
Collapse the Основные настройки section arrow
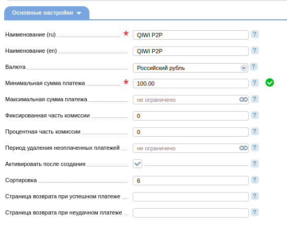click(79, 13)
